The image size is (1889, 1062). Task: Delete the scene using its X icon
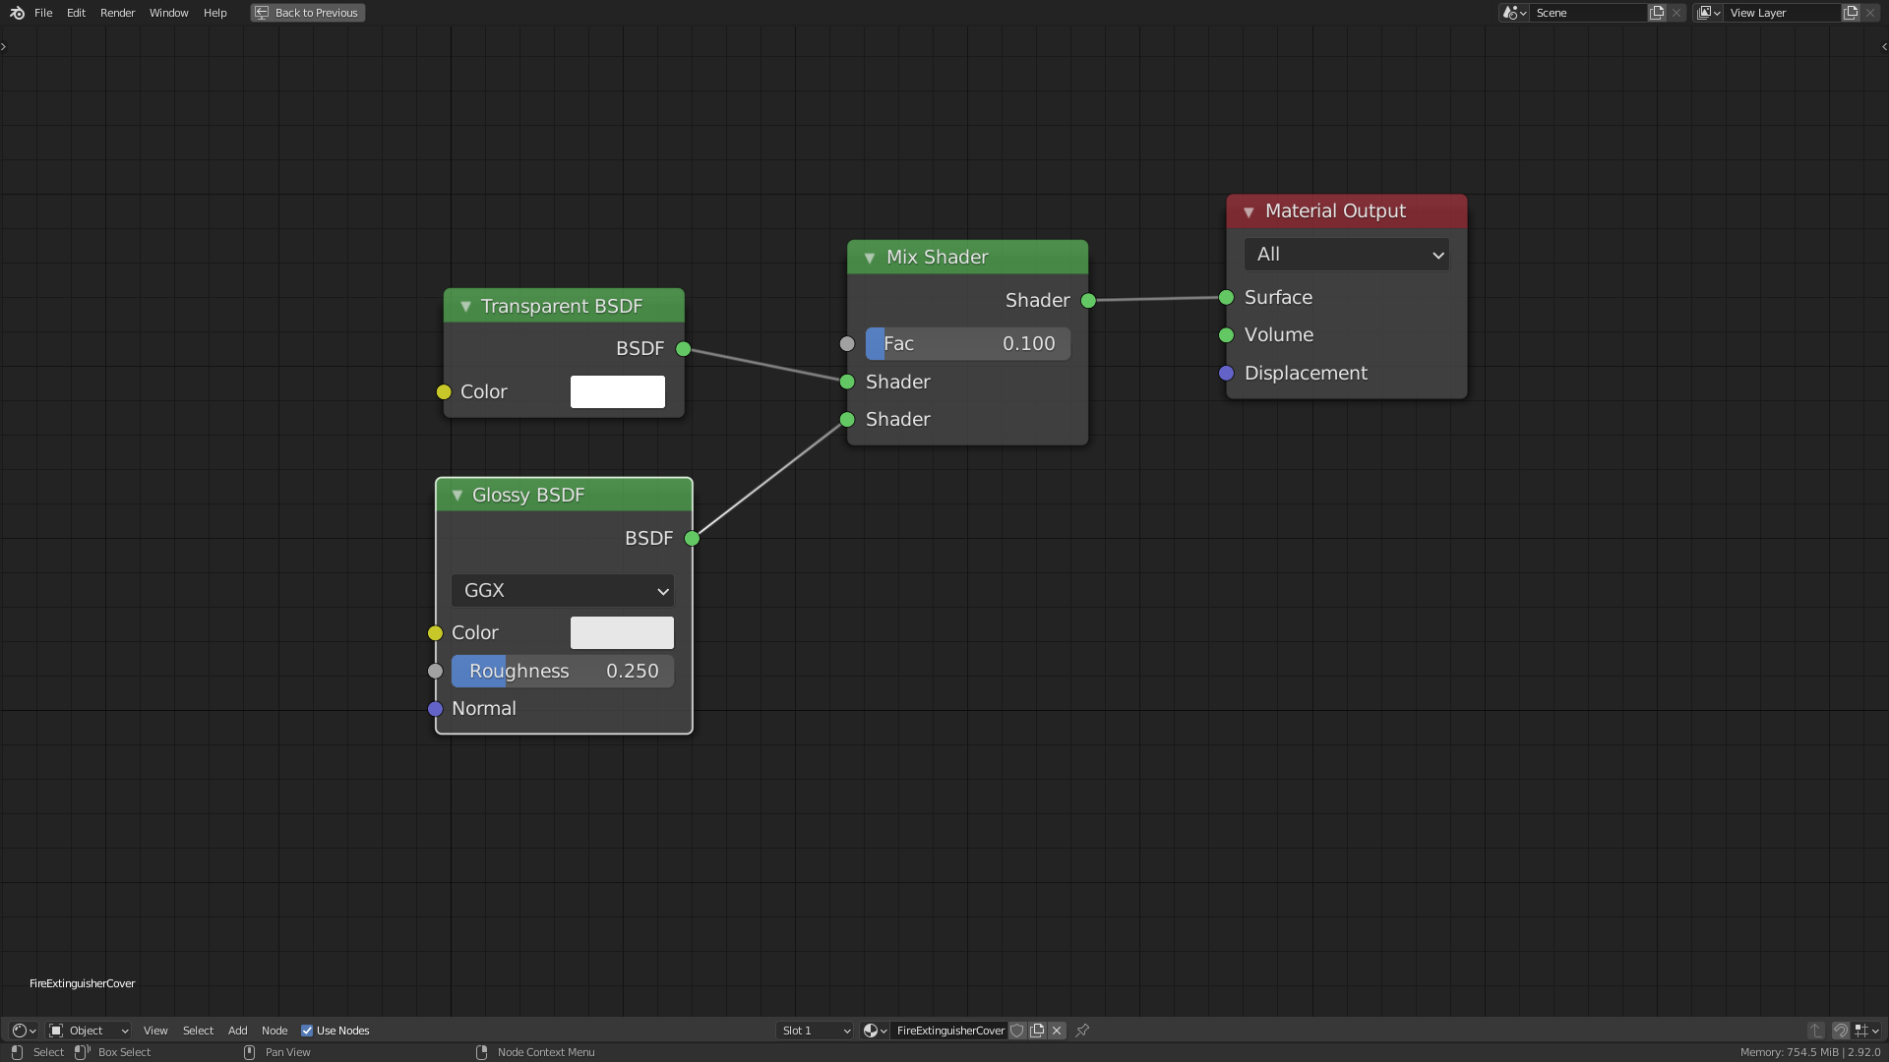[1676, 13]
